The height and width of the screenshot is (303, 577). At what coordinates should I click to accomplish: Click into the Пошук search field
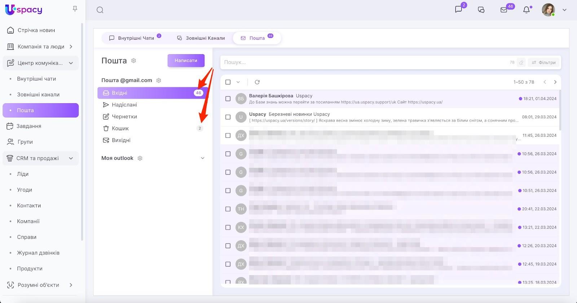(361, 62)
